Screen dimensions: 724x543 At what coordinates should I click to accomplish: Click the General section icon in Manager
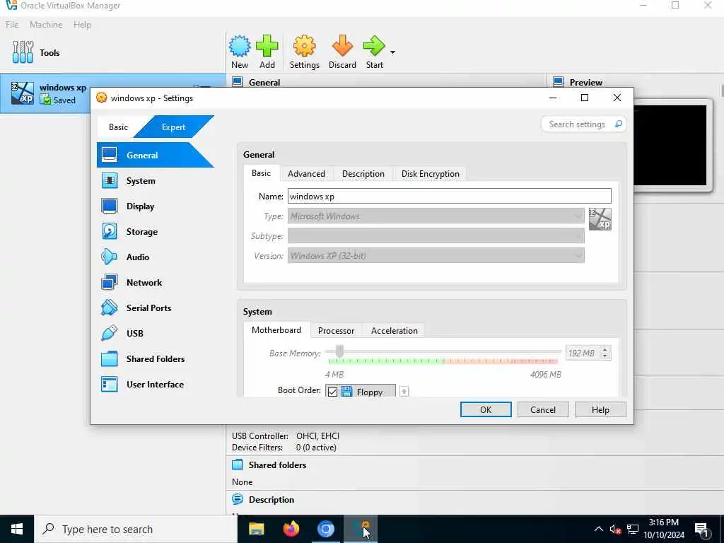[238, 82]
